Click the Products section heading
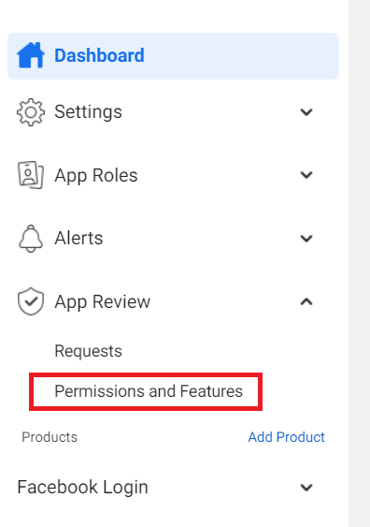Screen dimensions: 370x527 pos(50,437)
